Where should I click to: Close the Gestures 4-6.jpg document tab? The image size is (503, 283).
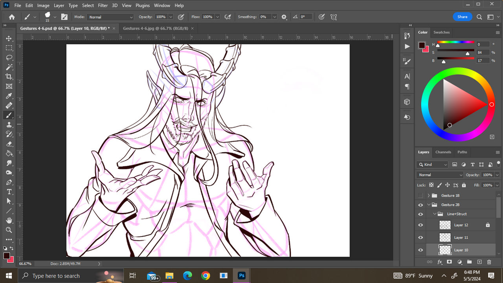[x=192, y=28]
